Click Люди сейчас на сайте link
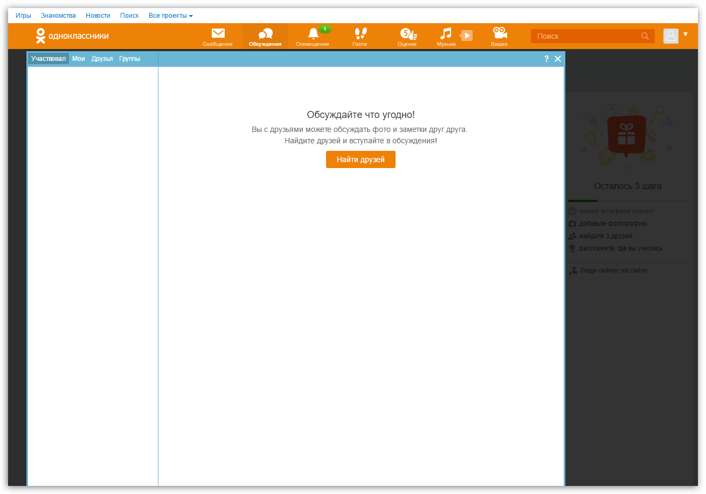Viewport: 706px width, 494px height. 614,270
